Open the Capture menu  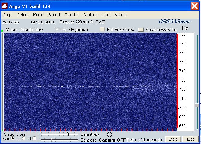point(90,15)
